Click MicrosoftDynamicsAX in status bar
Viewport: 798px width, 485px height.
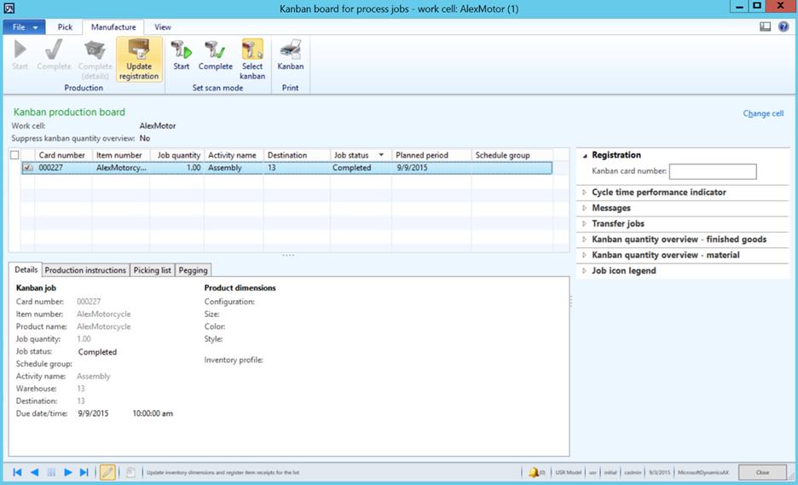pos(703,472)
